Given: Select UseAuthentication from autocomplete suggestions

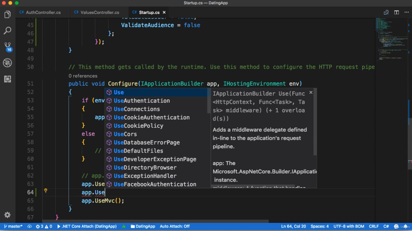Looking at the screenshot, I should pyautogui.click(x=142, y=101).
